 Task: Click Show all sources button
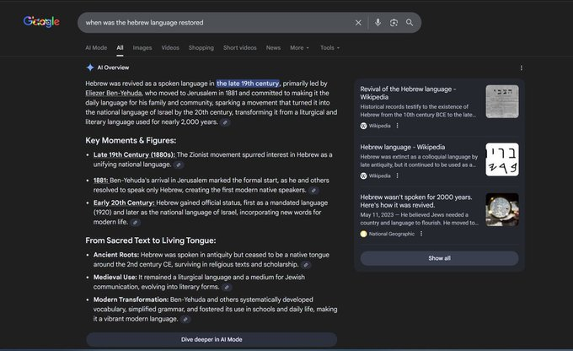click(439, 258)
